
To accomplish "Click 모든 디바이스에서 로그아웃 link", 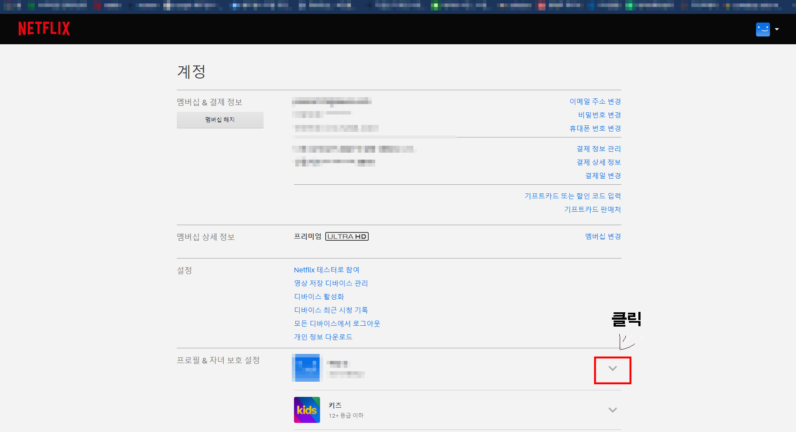I will [337, 324].
